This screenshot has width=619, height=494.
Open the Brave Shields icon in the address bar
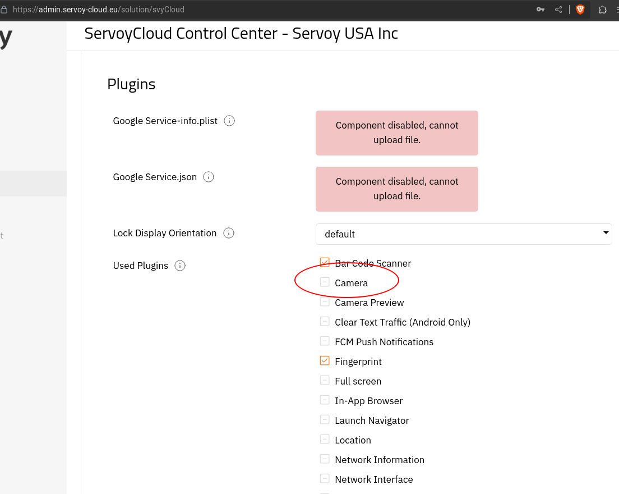[x=580, y=10]
